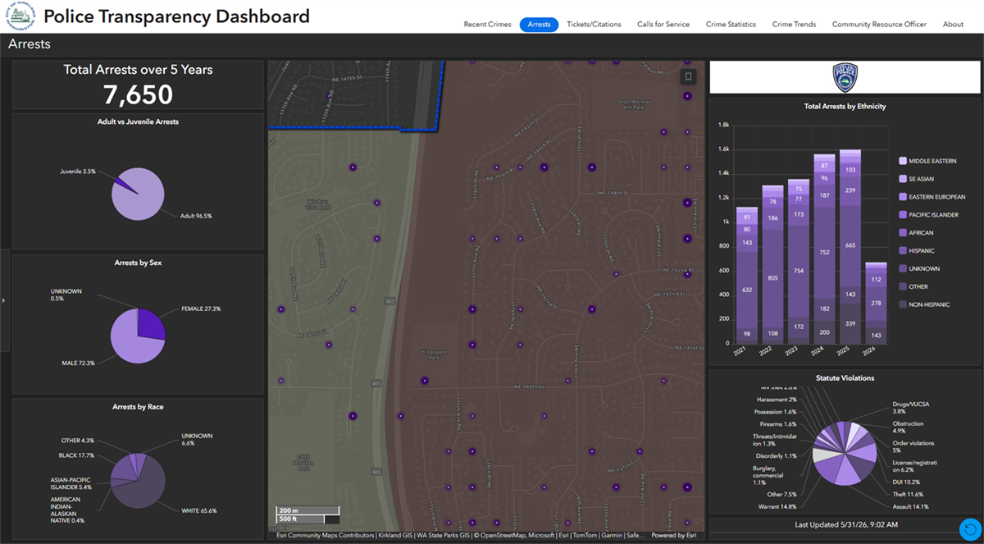Image resolution: width=984 pixels, height=544 pixels.
Task: Click the 752 segment in the 2024 bar
Action: pyautogui.click(x=825, y=253)
